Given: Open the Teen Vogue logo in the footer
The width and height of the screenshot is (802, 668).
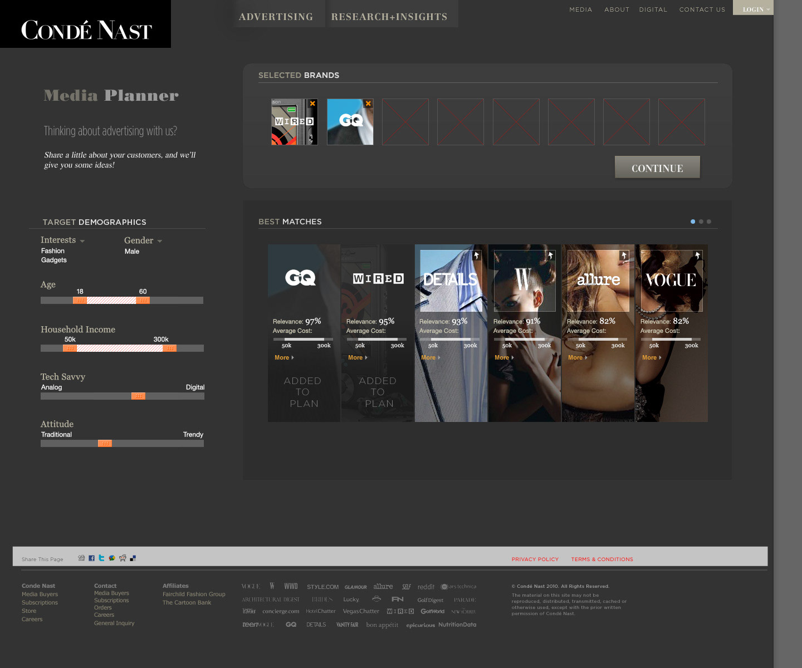Looking at the screenshot, I should [x=258, y=625].
